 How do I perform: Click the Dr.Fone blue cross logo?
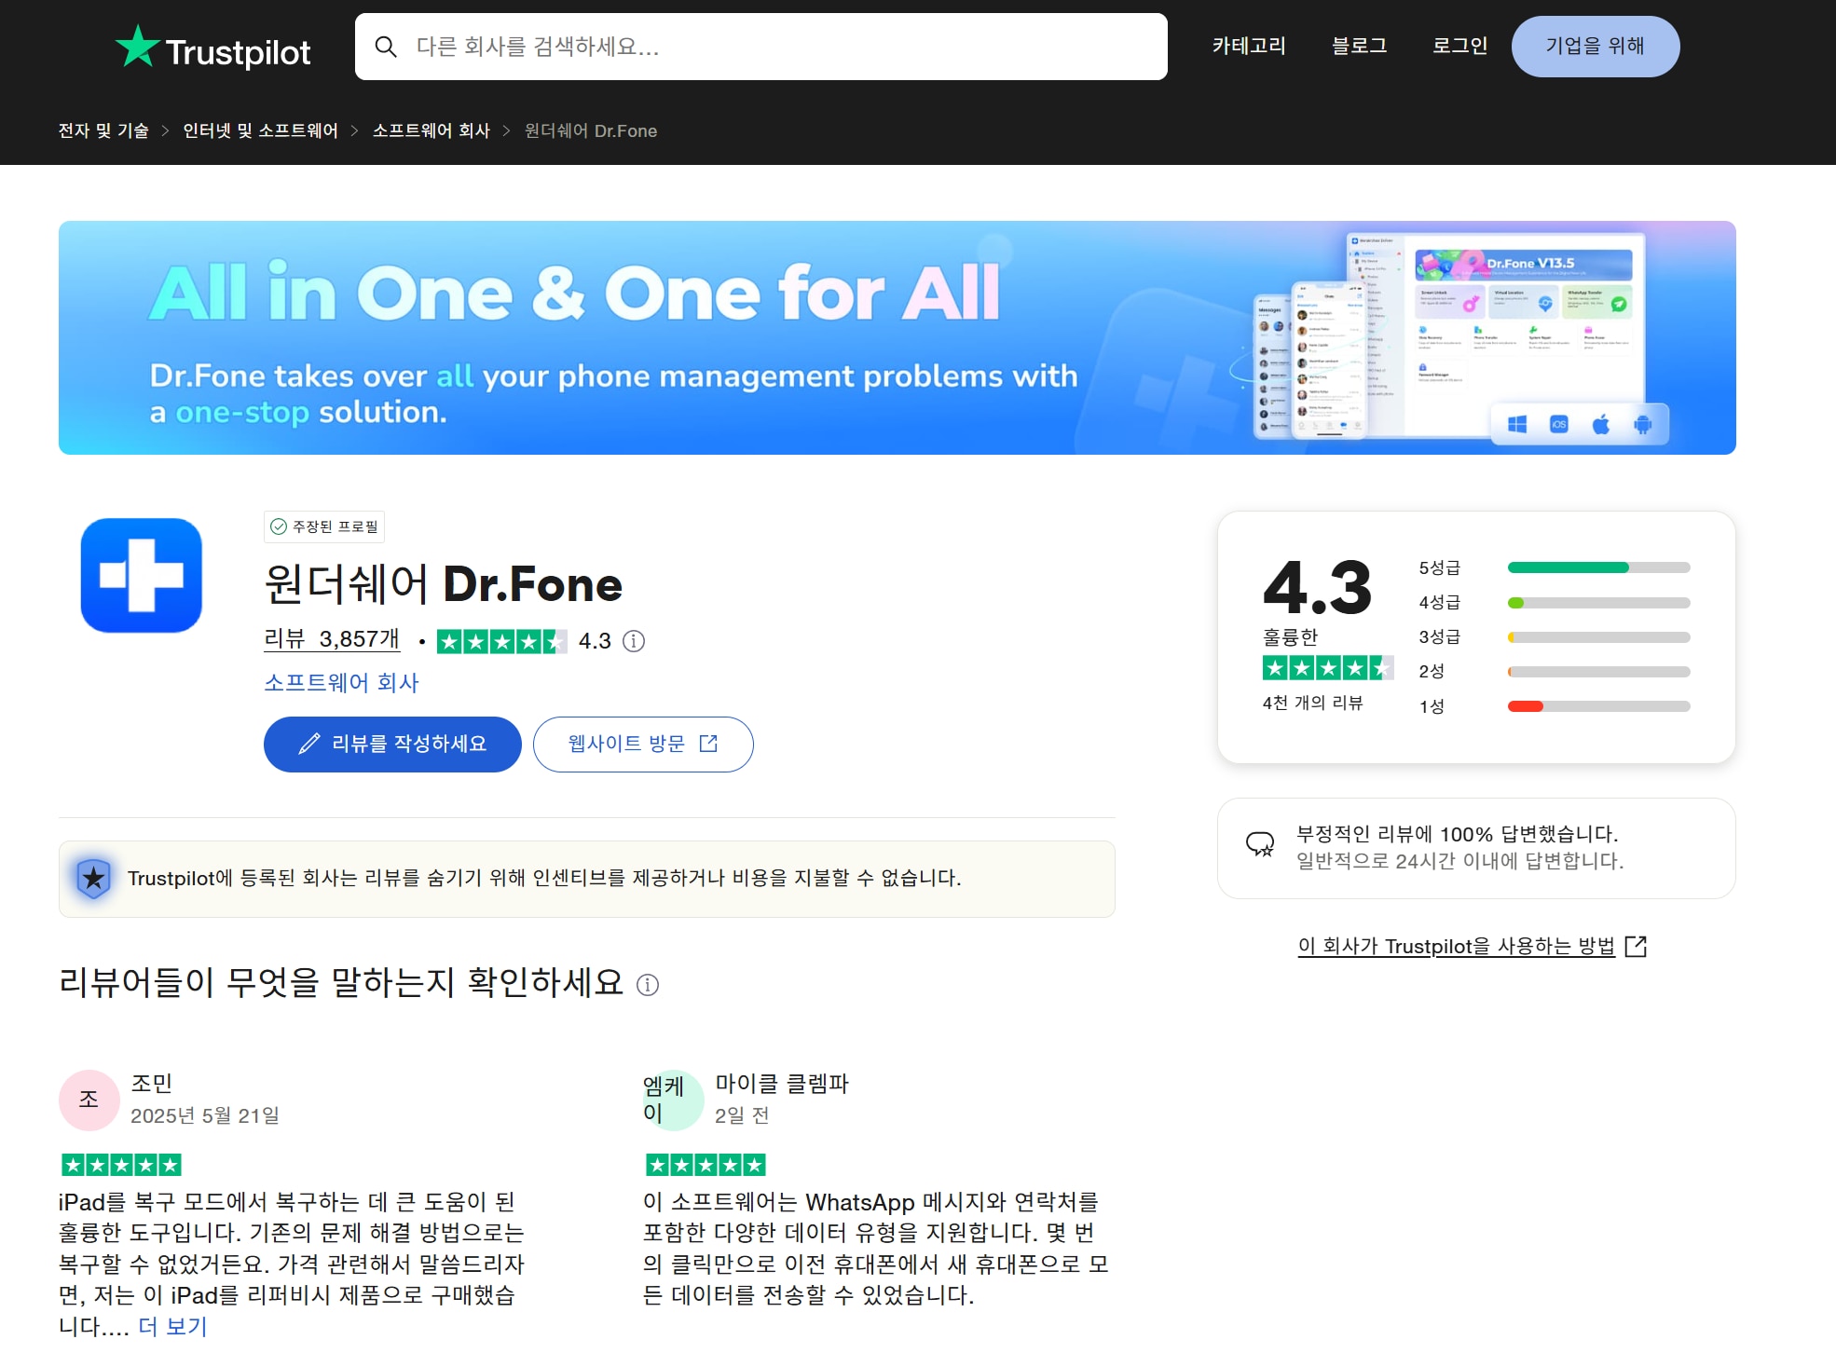142,576
